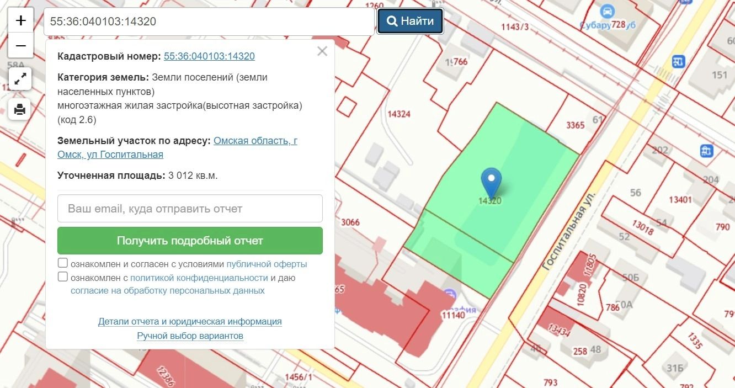The height and width of the screenshot is (388, 735).
Task: Open Детали отчета и юридическая информация link
Action: pos(190,321)
